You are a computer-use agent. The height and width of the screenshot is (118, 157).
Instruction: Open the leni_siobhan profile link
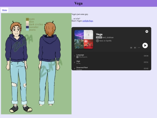tap(108, 37)
